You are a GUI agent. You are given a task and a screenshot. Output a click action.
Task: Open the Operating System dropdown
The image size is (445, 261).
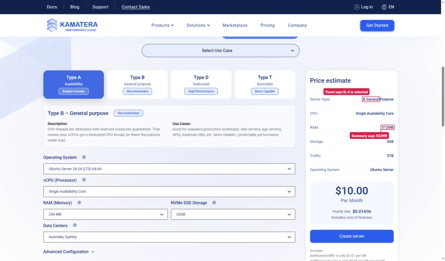point(169,169)
